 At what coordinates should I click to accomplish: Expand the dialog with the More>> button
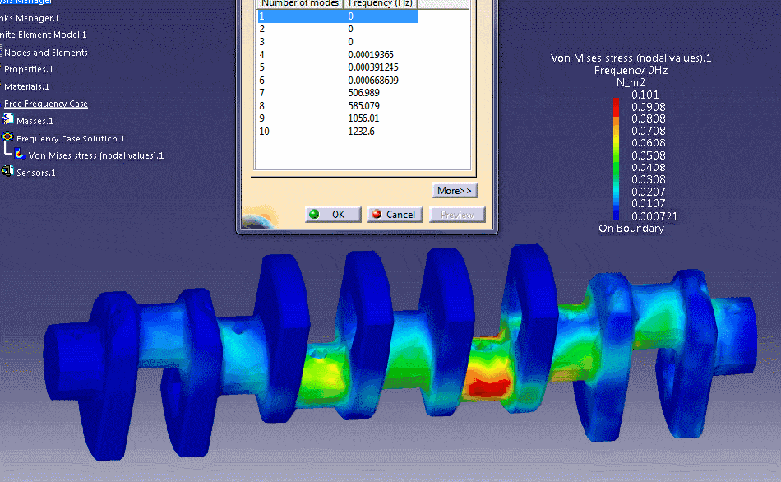coord(455,190)
